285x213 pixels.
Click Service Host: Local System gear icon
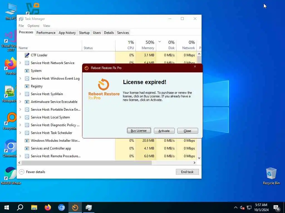pos(27,117)
